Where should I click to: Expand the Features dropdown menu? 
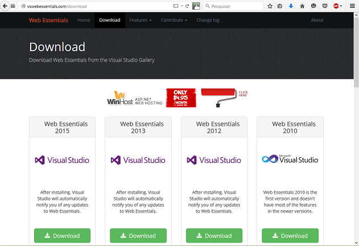(141, 20)
